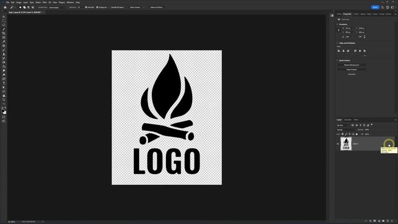Click the View More link
This screenshot has height=224, width=398.
tap(351, 74)
